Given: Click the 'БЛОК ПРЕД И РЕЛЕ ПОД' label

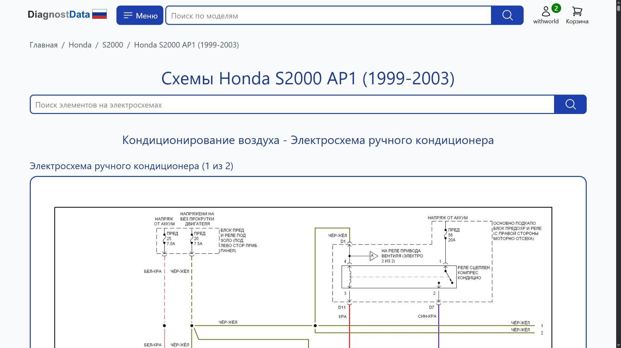Looking at the screenshot, I should 239,241.
